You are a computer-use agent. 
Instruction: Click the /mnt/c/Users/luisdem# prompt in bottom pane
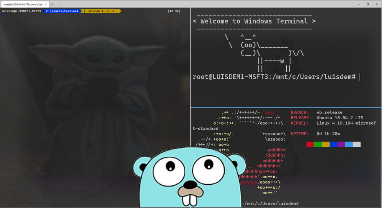click(270, 203)
